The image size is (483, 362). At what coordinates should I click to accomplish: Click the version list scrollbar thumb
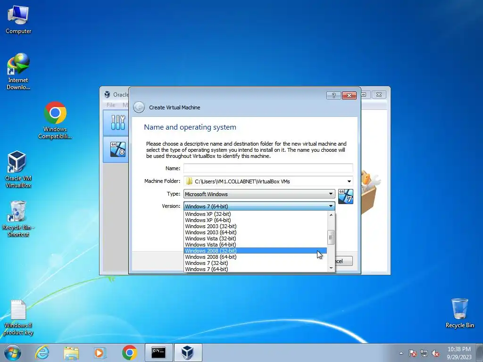click(x=331, y=238)
